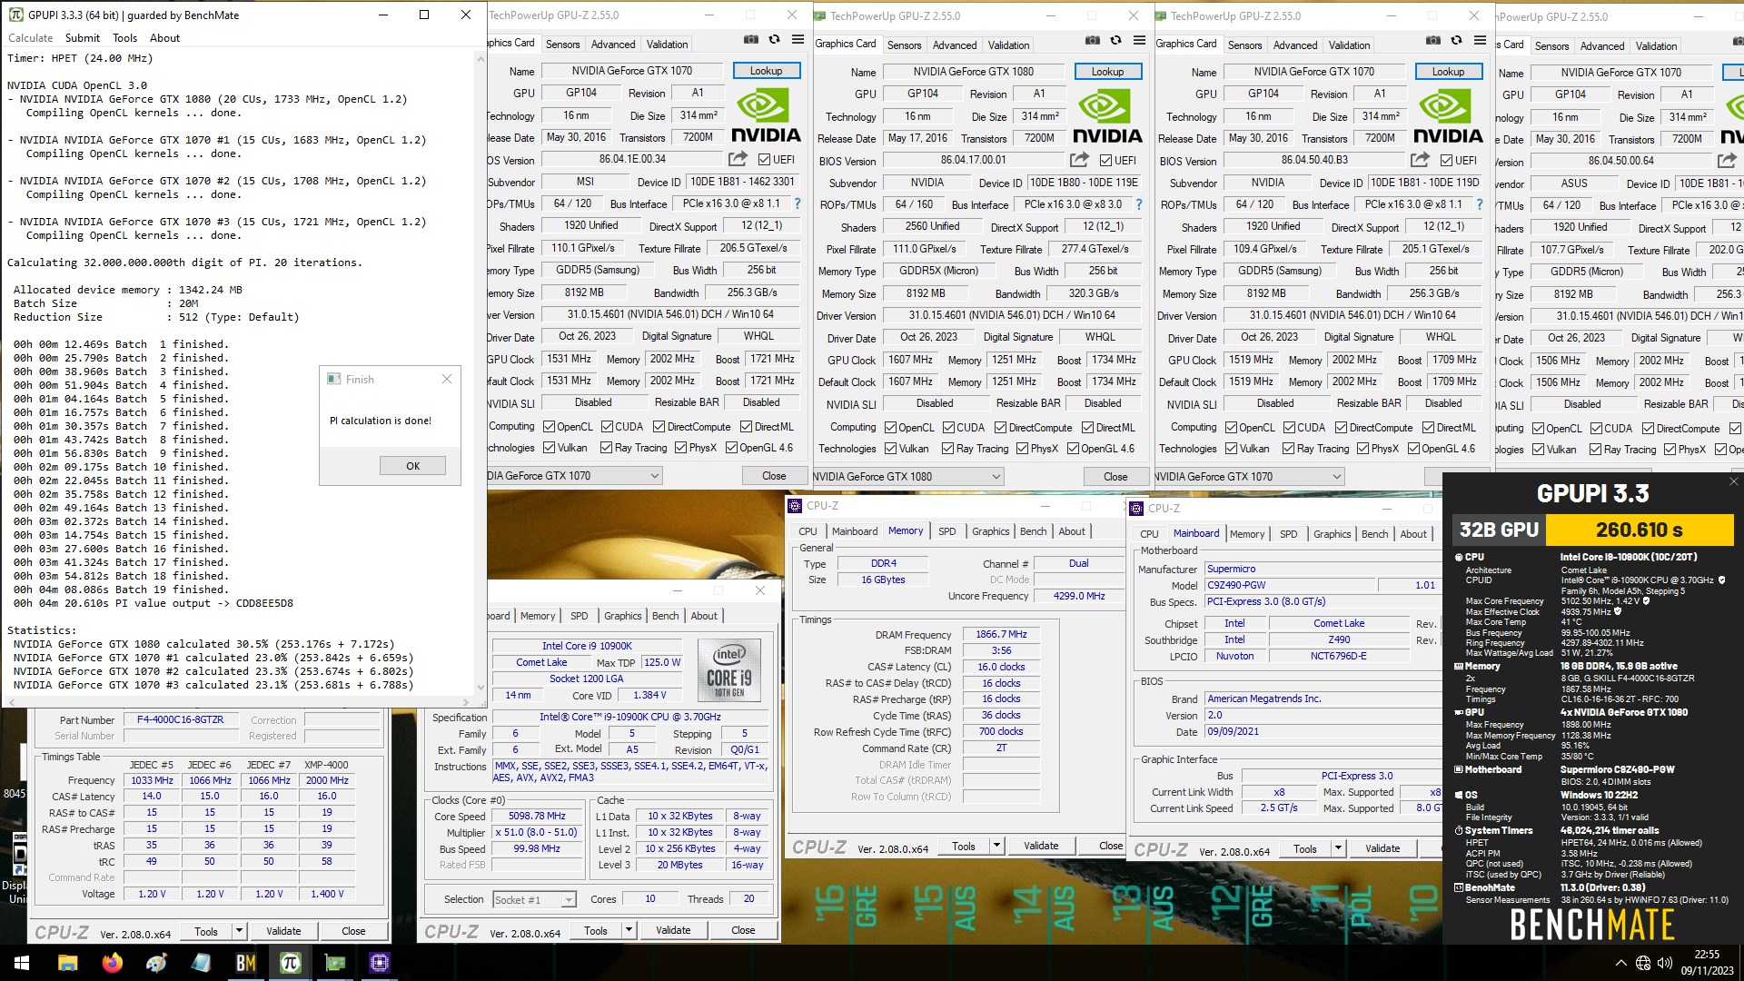
Task: Open the hamburger menu in GTX 1080 GPU-Z window
Action: (x=1139, y=41)
